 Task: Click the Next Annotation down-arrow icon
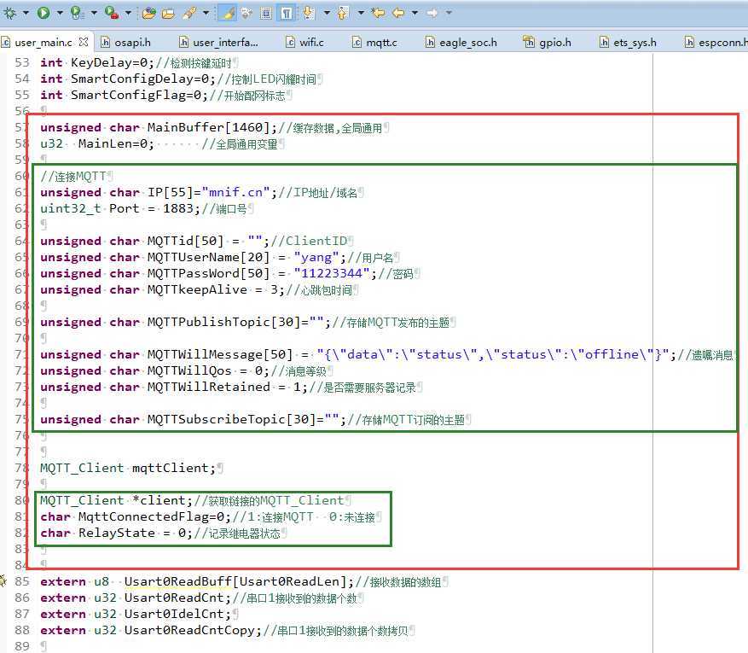pos(309,13)
